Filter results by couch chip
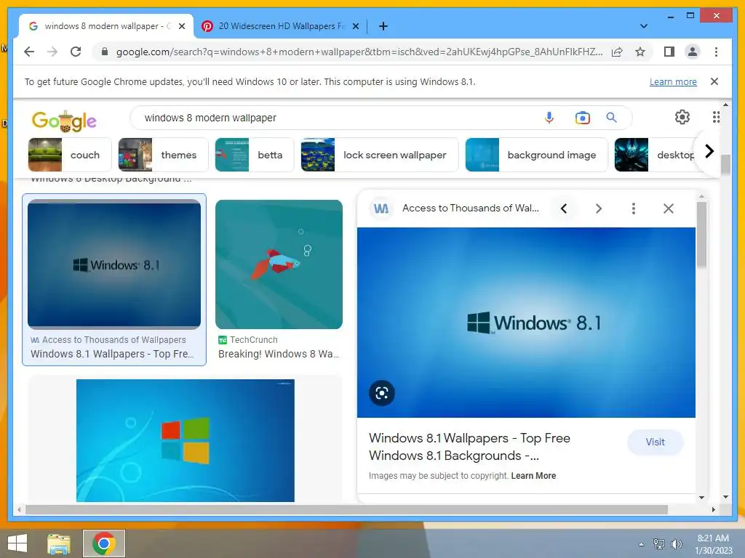 pos(69,155)
